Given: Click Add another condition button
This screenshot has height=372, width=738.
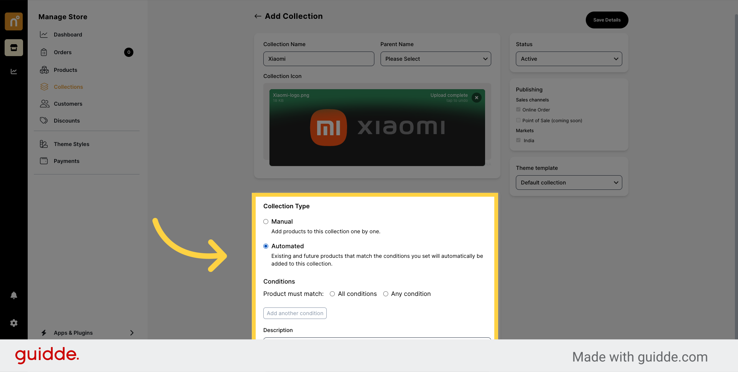Looking at the screenshot, I should coord(295,313).
